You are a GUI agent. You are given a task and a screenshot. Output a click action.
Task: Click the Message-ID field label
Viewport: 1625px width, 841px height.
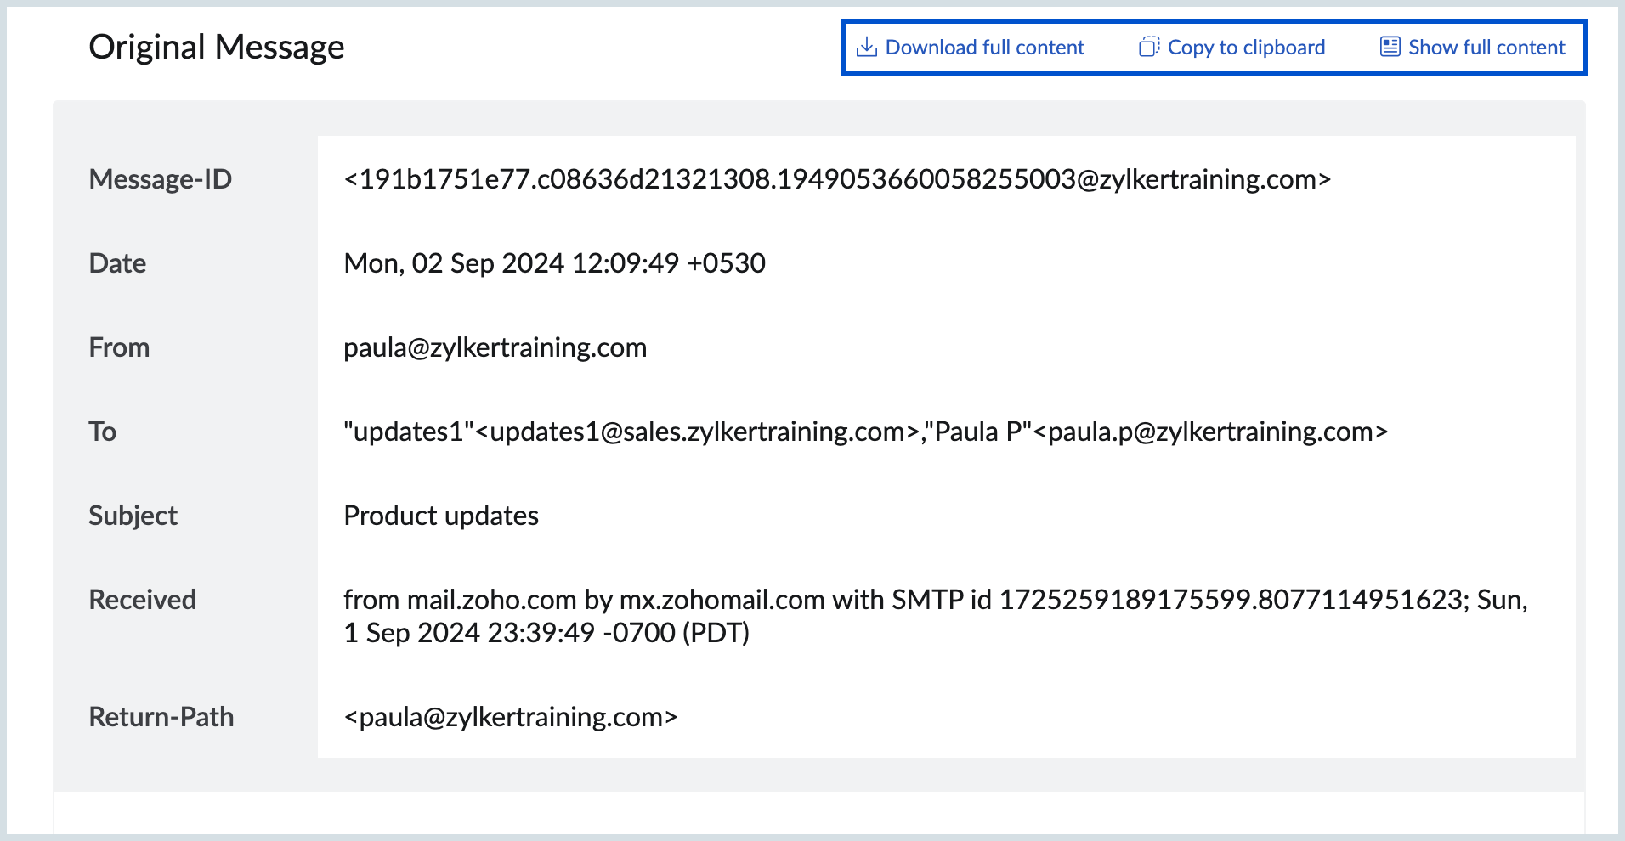tap(160, 179)
